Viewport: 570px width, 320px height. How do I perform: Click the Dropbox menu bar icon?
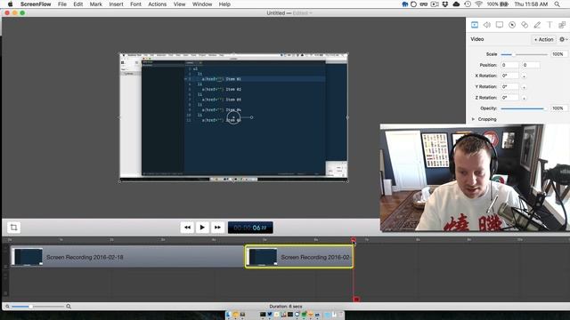(445, 4)
